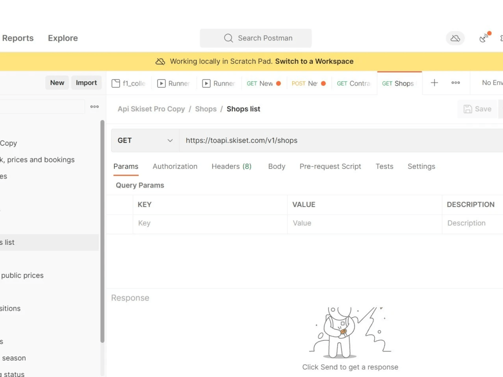
Task: Click the play icon on the first Runner tab
Action: [x=161, y=83]
